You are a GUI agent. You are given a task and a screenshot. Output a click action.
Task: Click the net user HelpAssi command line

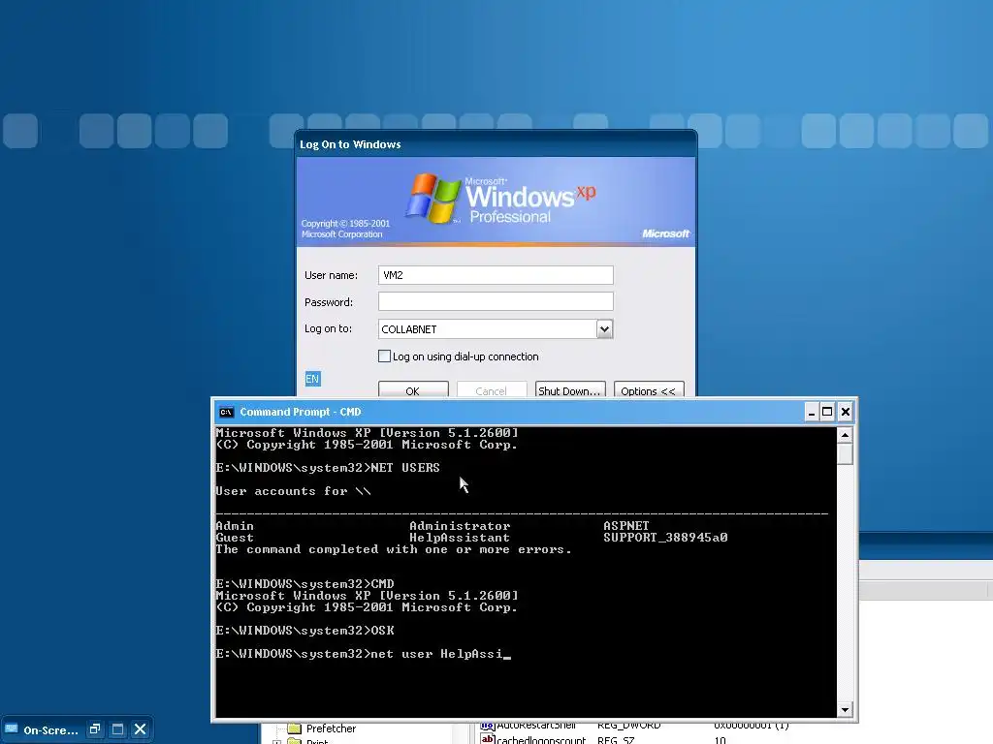pyautogui.click(x=363, y=654)
